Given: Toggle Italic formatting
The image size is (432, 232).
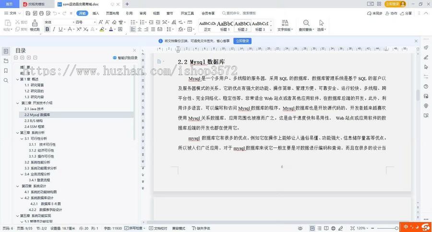Looking at the screenshot, I should [54, 29].
